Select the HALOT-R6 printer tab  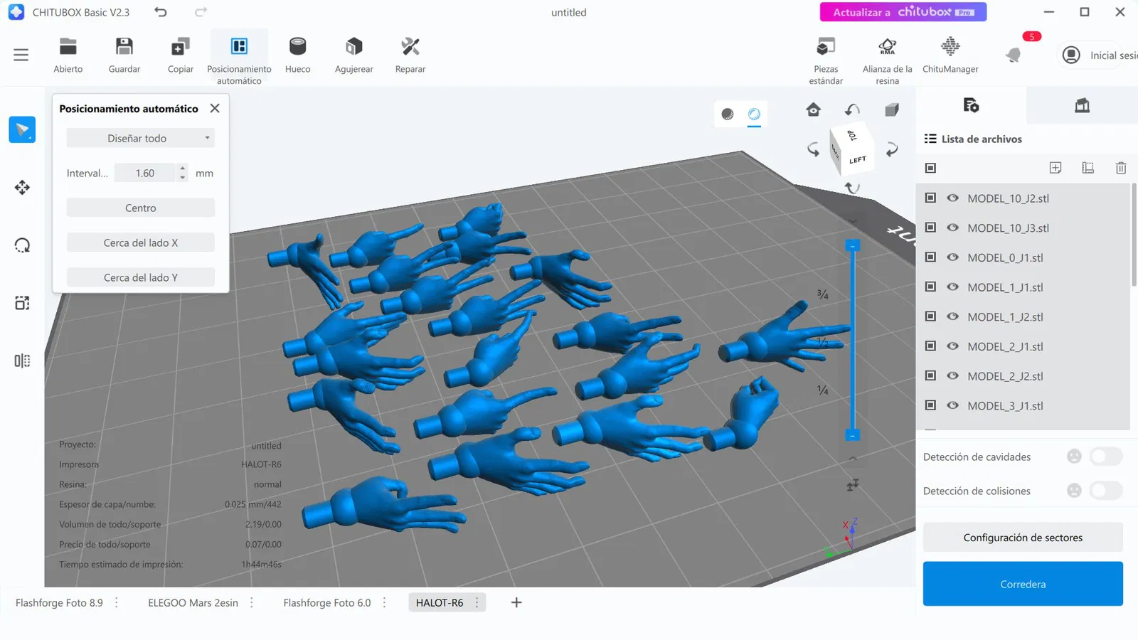coord(440,603)
